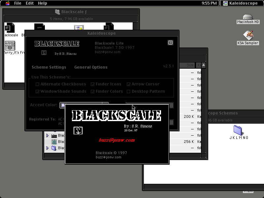Image resolution: width=264 pixels, height=198 pixels.
Task: Toggle WindowShade Sounds checkbox
Action: tap(37, 91)
